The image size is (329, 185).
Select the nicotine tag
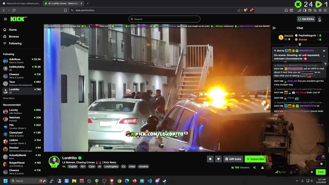[x=143, y=166]
